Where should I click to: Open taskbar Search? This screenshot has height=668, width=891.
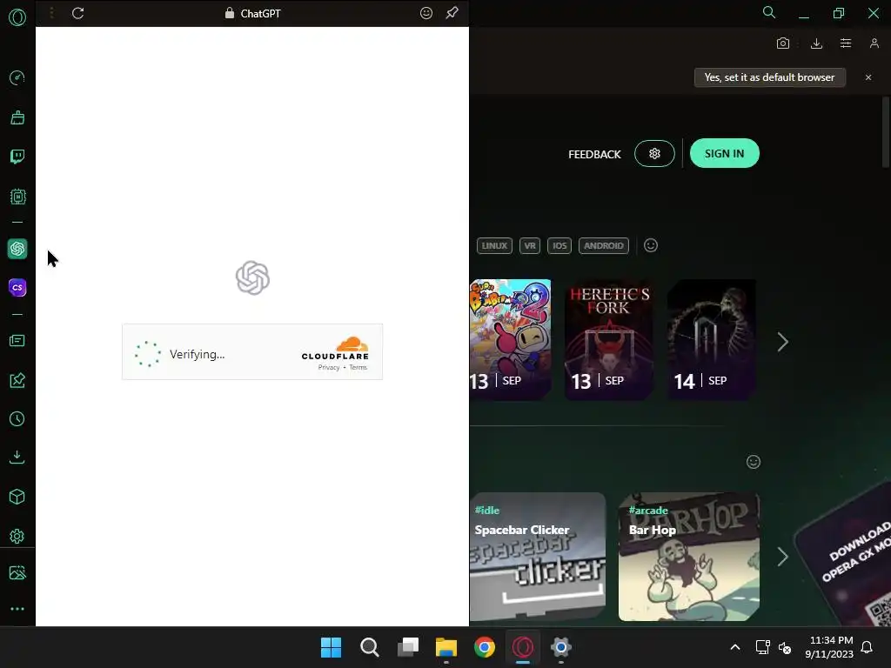click(369, 647)
